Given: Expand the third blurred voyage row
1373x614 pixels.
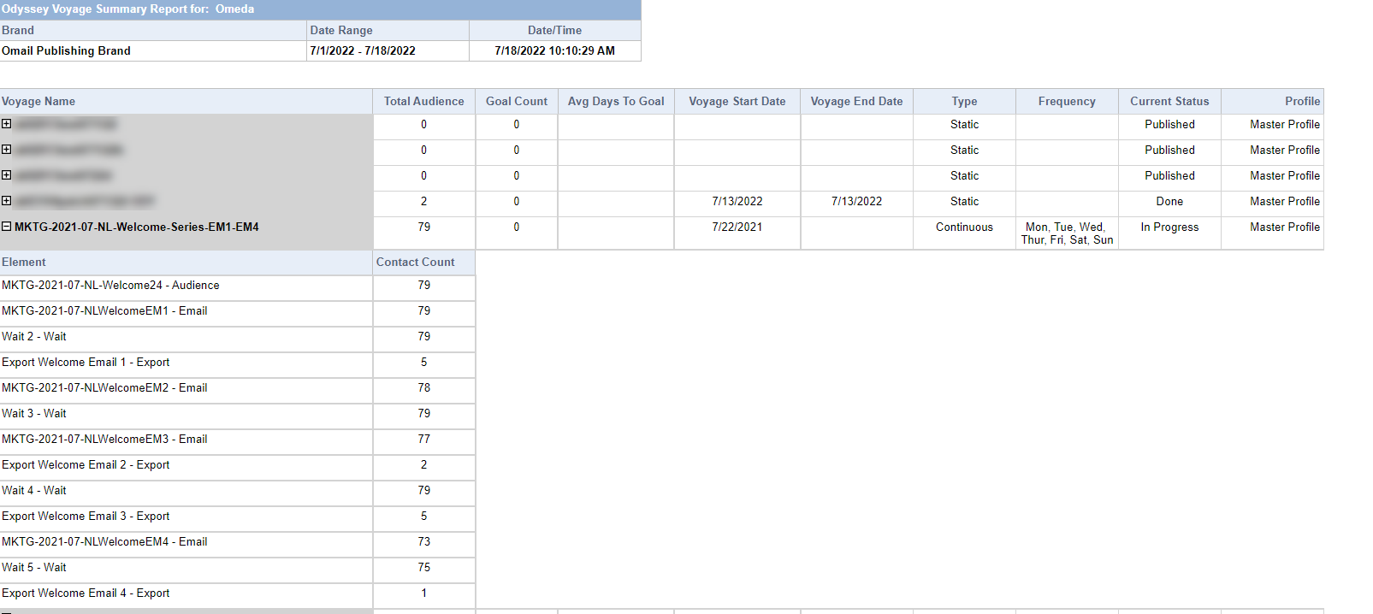Looking at the screenshot, I should coord(7,175).
